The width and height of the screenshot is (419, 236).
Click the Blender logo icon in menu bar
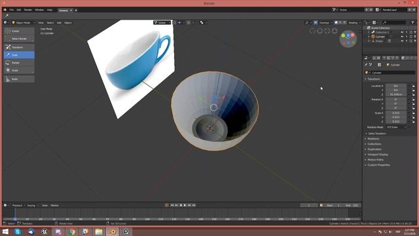pyautogui.click(x=5, y=10)
